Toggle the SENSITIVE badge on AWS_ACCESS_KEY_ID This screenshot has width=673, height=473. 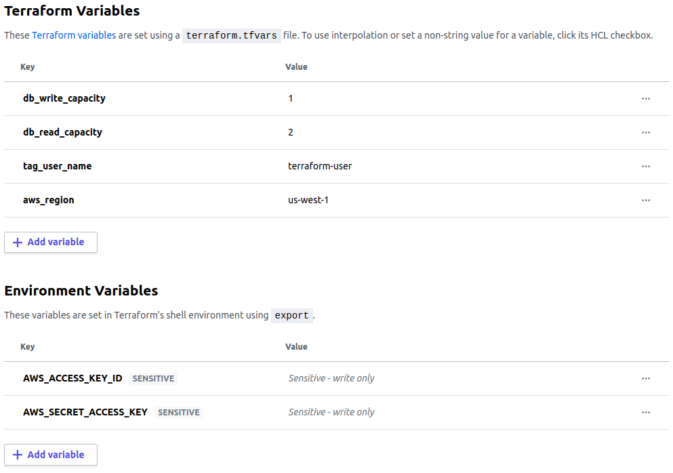click(x=153, y=378)
